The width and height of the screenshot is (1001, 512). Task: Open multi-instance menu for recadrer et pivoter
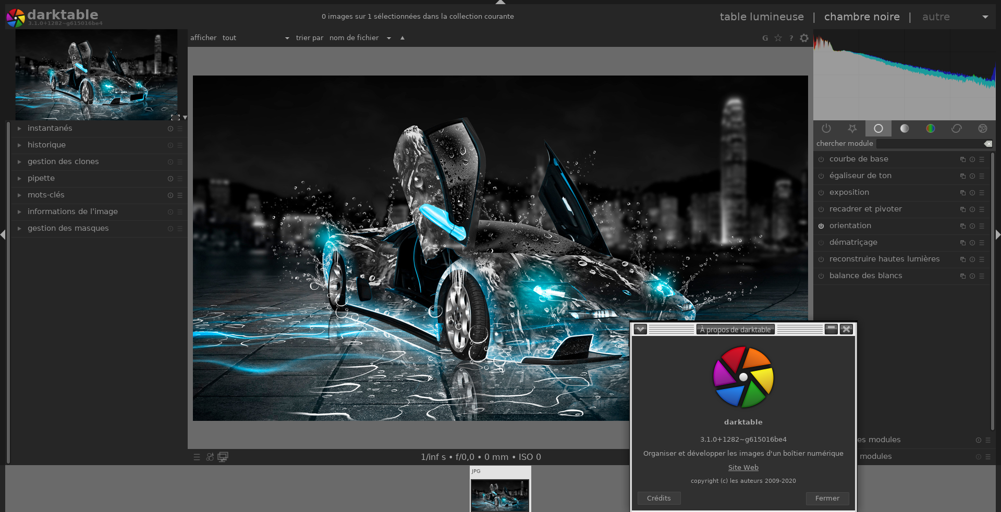(963, 209)
